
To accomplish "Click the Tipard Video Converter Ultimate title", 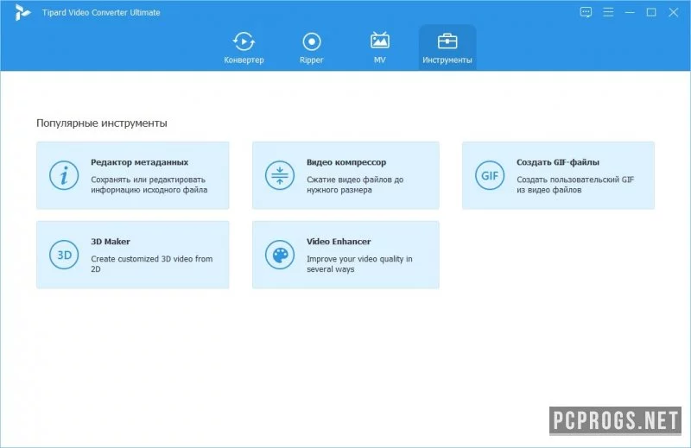I will pos(101,12).
